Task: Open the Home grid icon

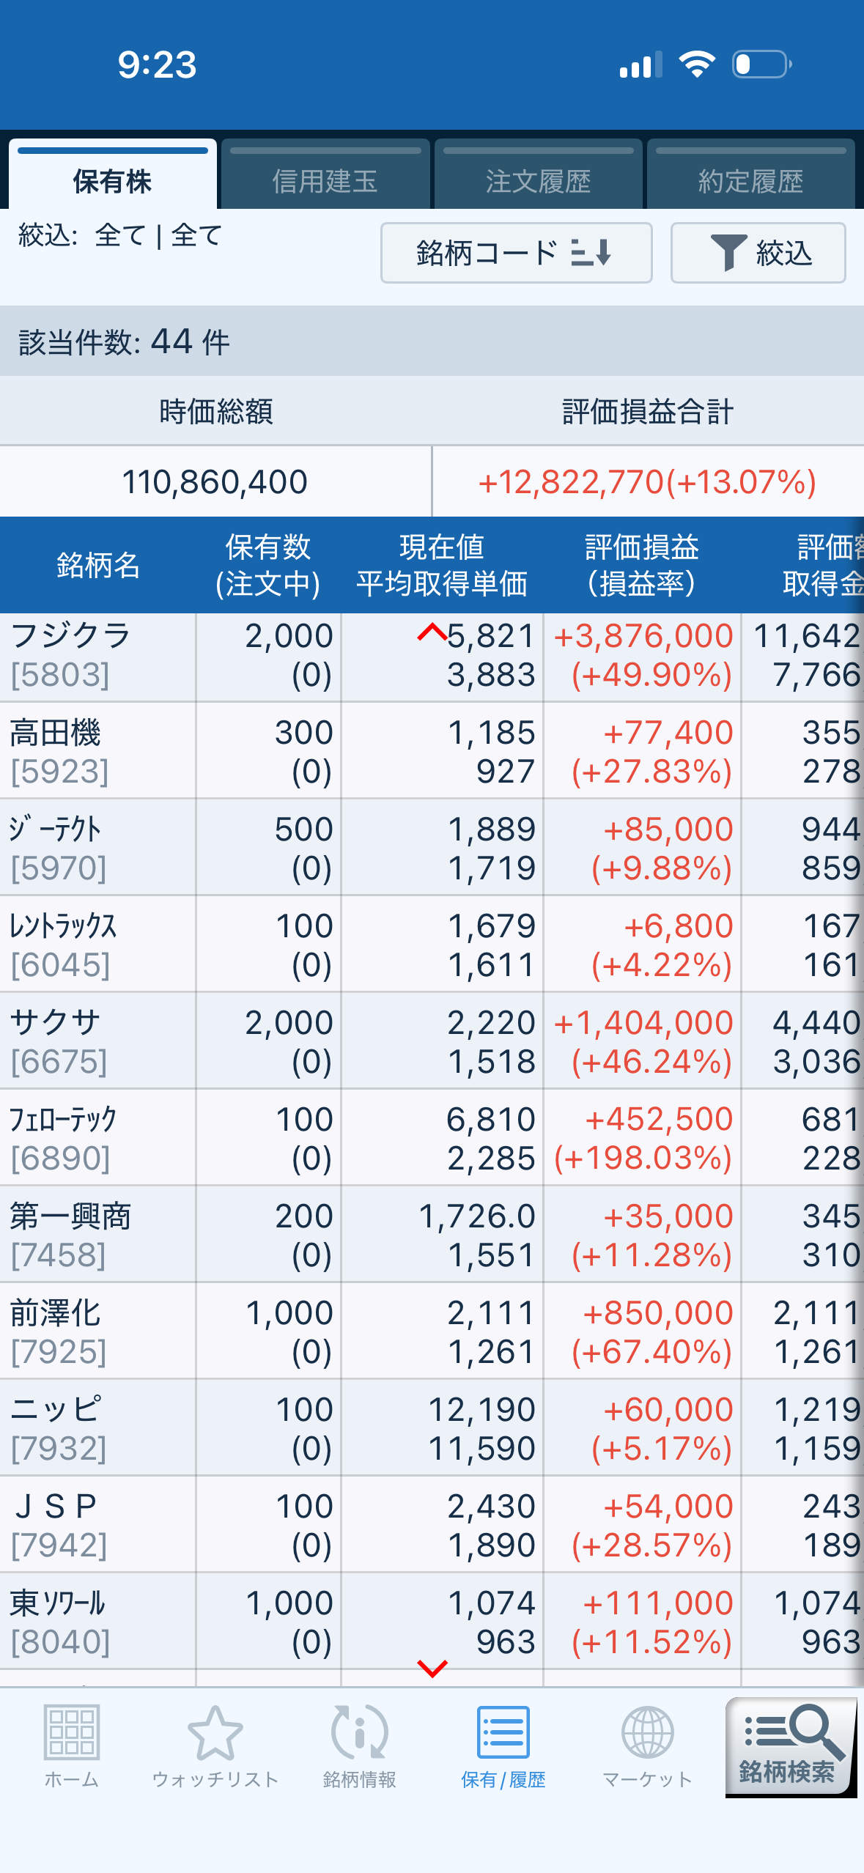Action: coord(71,1745)
